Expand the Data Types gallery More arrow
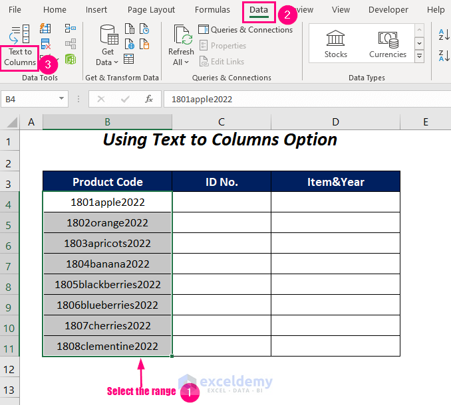Image resolution: width=451 pixels, height=405 pixels. pos(419,56)
